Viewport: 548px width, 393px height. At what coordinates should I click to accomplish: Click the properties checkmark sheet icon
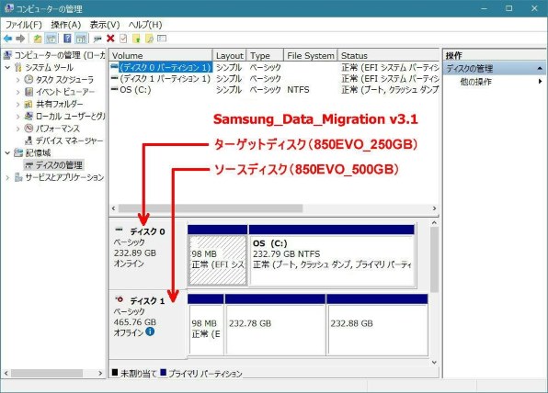click(123, 39)
